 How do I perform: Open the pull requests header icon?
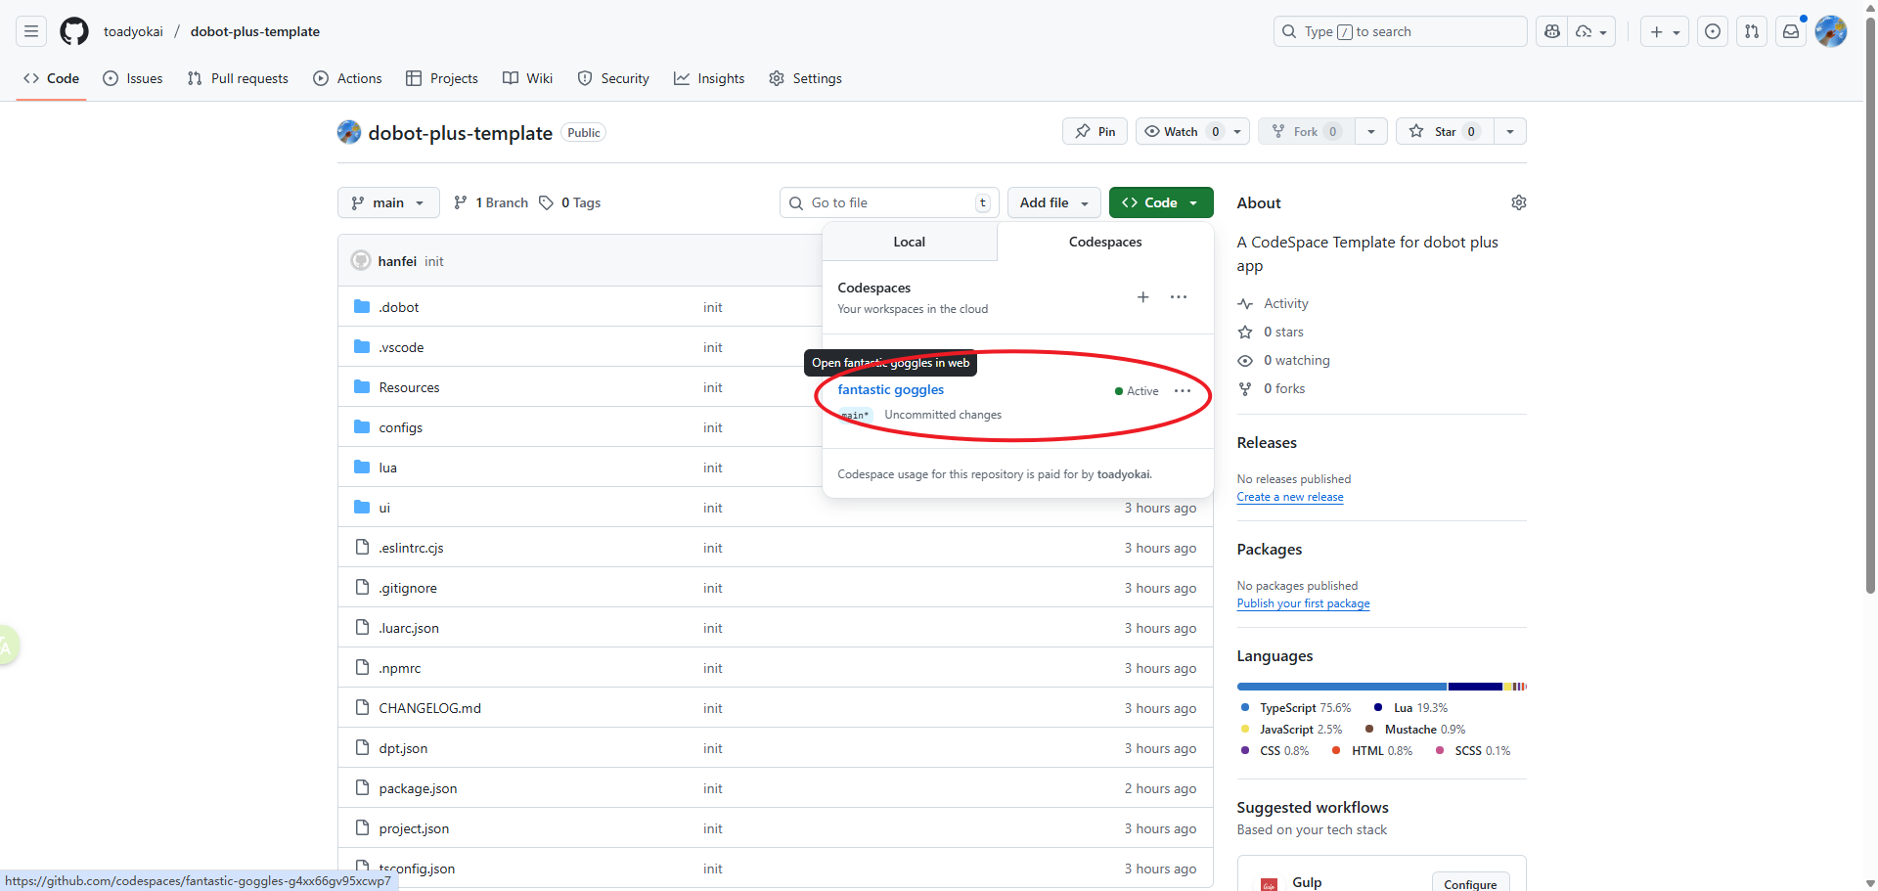pyautogui.click(x=1752, y=31)
